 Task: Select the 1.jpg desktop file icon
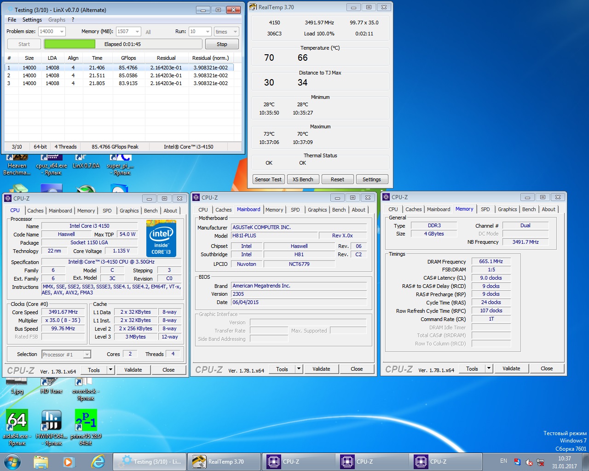[17, 386]
